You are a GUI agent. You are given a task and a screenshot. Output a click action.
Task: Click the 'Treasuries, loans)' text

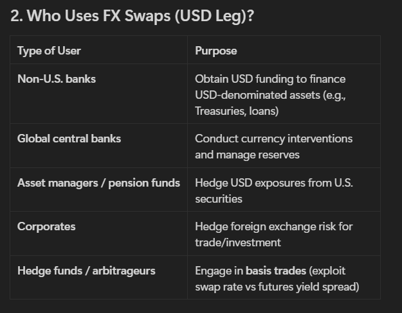point(237,111)
